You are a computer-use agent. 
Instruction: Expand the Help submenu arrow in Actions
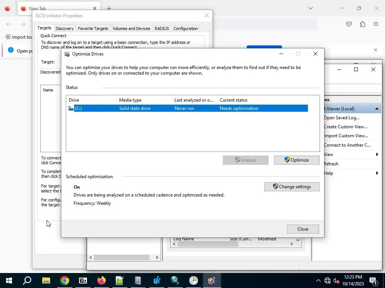point(377,173)
